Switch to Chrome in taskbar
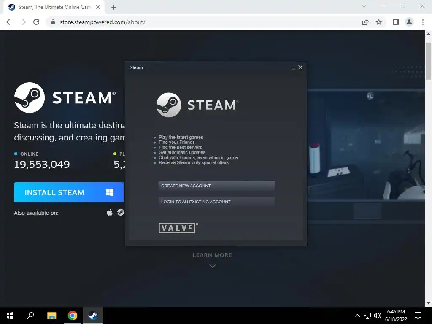This screenshot has height=324, width=432. pos(73,316)
